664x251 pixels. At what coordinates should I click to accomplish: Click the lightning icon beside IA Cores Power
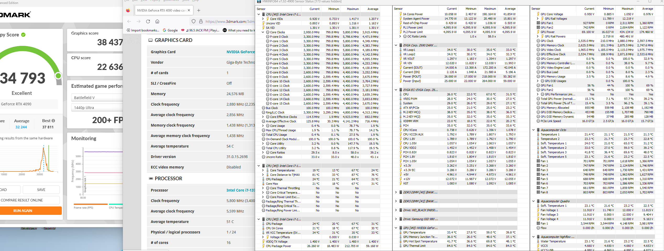point(401,14)
